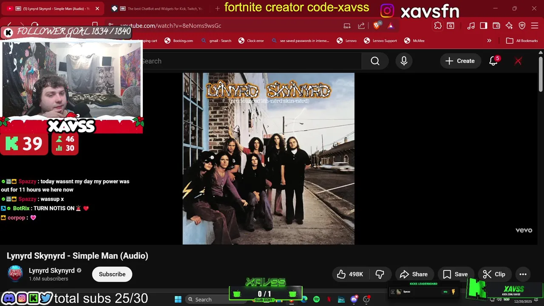Open the All Bookmarks folder
The image size is (544, 306).
coord(522,41)
